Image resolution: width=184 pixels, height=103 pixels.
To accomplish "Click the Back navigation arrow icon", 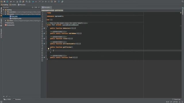I will coord(33,2).
